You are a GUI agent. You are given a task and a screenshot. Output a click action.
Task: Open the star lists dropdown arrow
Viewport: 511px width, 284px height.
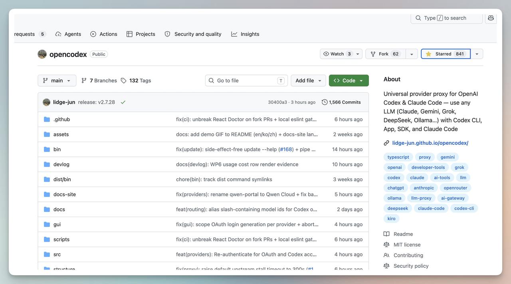tap(477, 54)
